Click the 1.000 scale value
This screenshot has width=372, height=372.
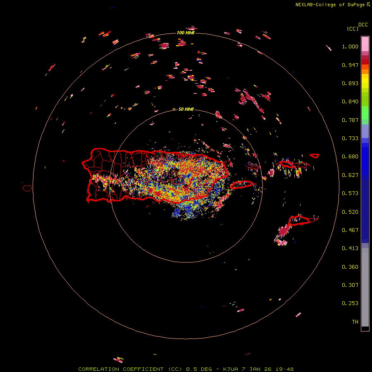(x=350, y=46)
